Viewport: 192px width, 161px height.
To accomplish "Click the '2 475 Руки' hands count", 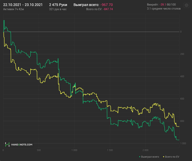I will click(x=58, y=5).
